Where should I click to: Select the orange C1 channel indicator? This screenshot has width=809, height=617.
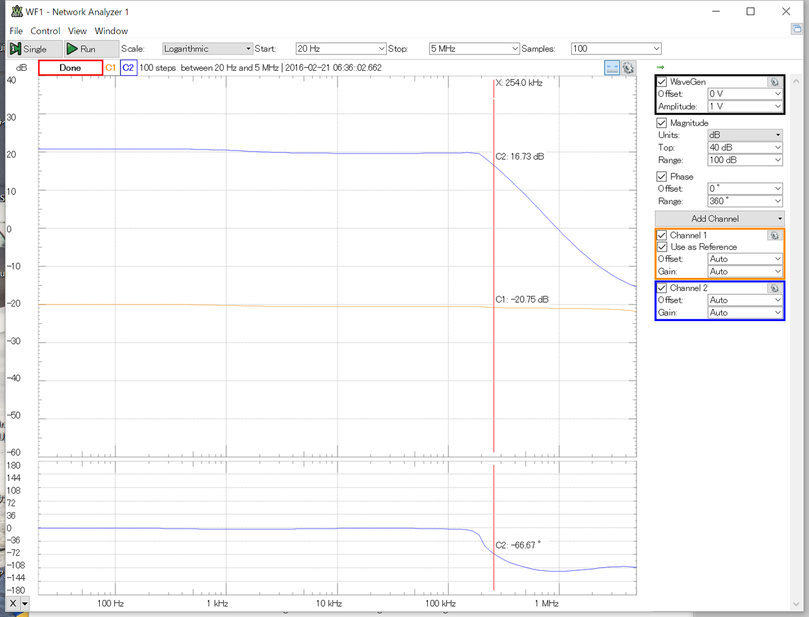pos(111,68)
